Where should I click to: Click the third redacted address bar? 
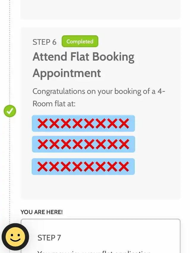tap(83, 166)
